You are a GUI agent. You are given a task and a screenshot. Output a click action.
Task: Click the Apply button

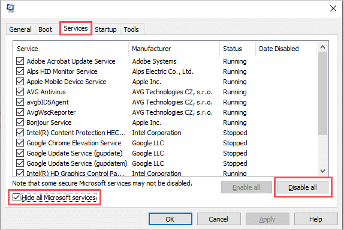point(267,219)
